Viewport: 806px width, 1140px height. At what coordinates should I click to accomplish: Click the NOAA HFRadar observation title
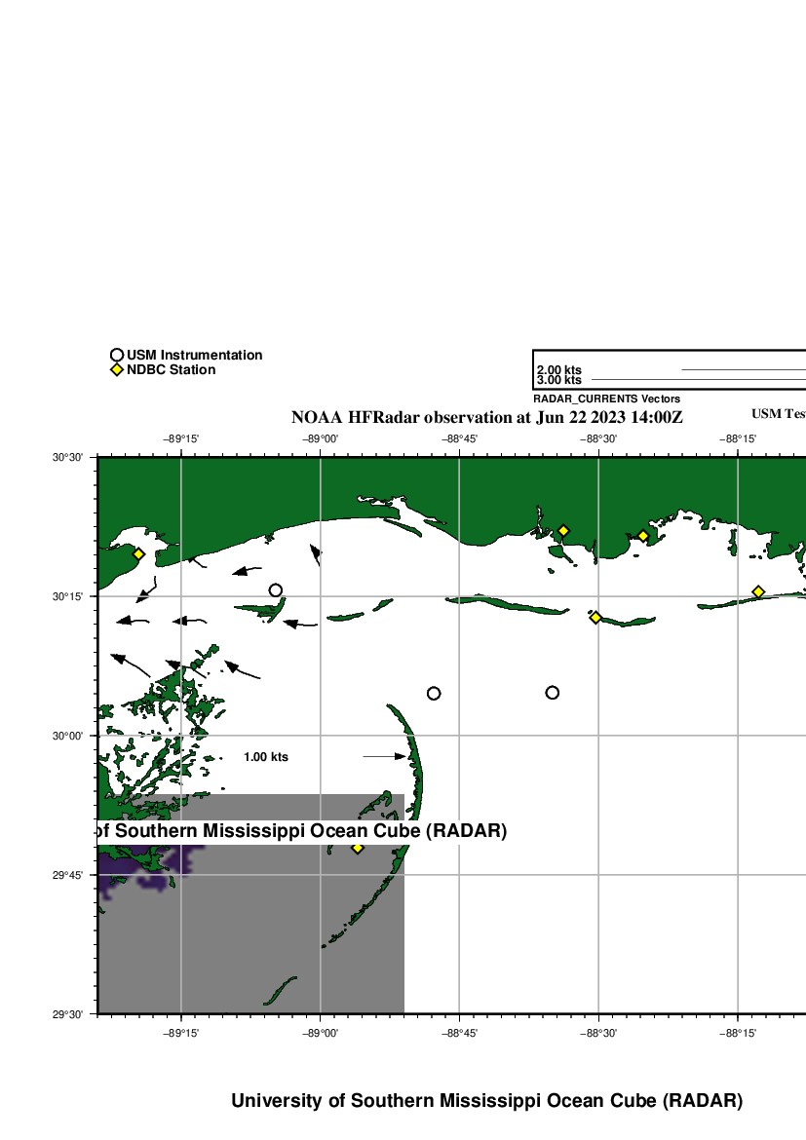tap(487, 417)
